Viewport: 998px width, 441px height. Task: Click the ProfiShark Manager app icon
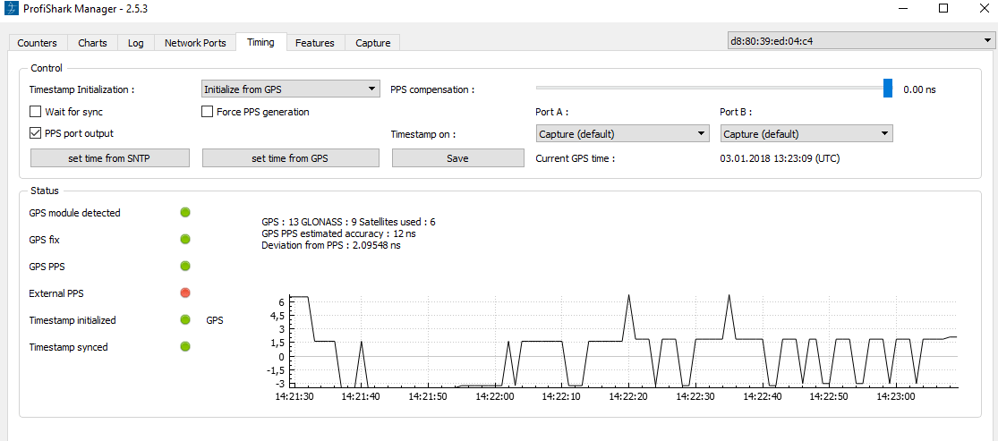point(10,9)
